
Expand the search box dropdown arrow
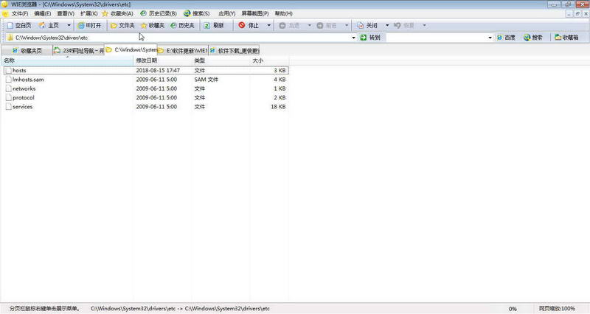click(x=490, y=37)
